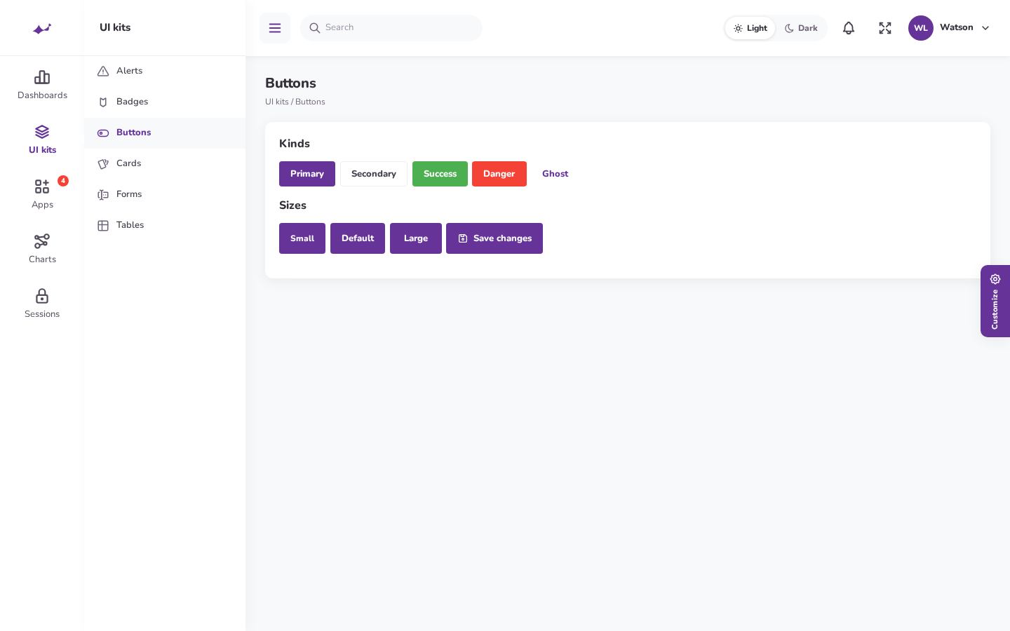Image resolution: width=1010 pixels, height=631 pixels.
Task: Click the Customize gear icon
Action: (x=995, y=279)
